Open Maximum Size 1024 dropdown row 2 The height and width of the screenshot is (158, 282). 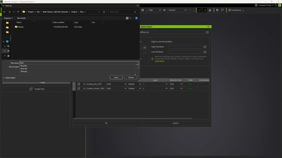point(175,89)
